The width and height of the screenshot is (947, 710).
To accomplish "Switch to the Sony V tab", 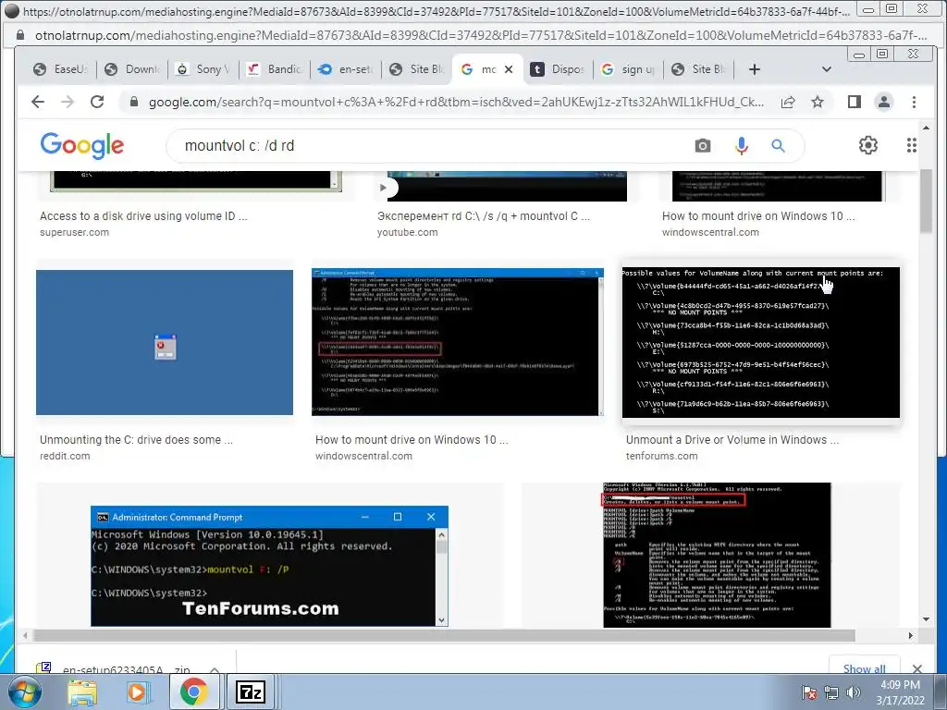I will coord(203,69).
